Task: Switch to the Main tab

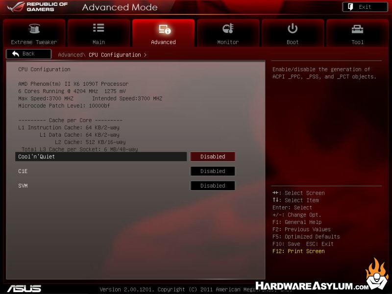Action: (98, 33)
